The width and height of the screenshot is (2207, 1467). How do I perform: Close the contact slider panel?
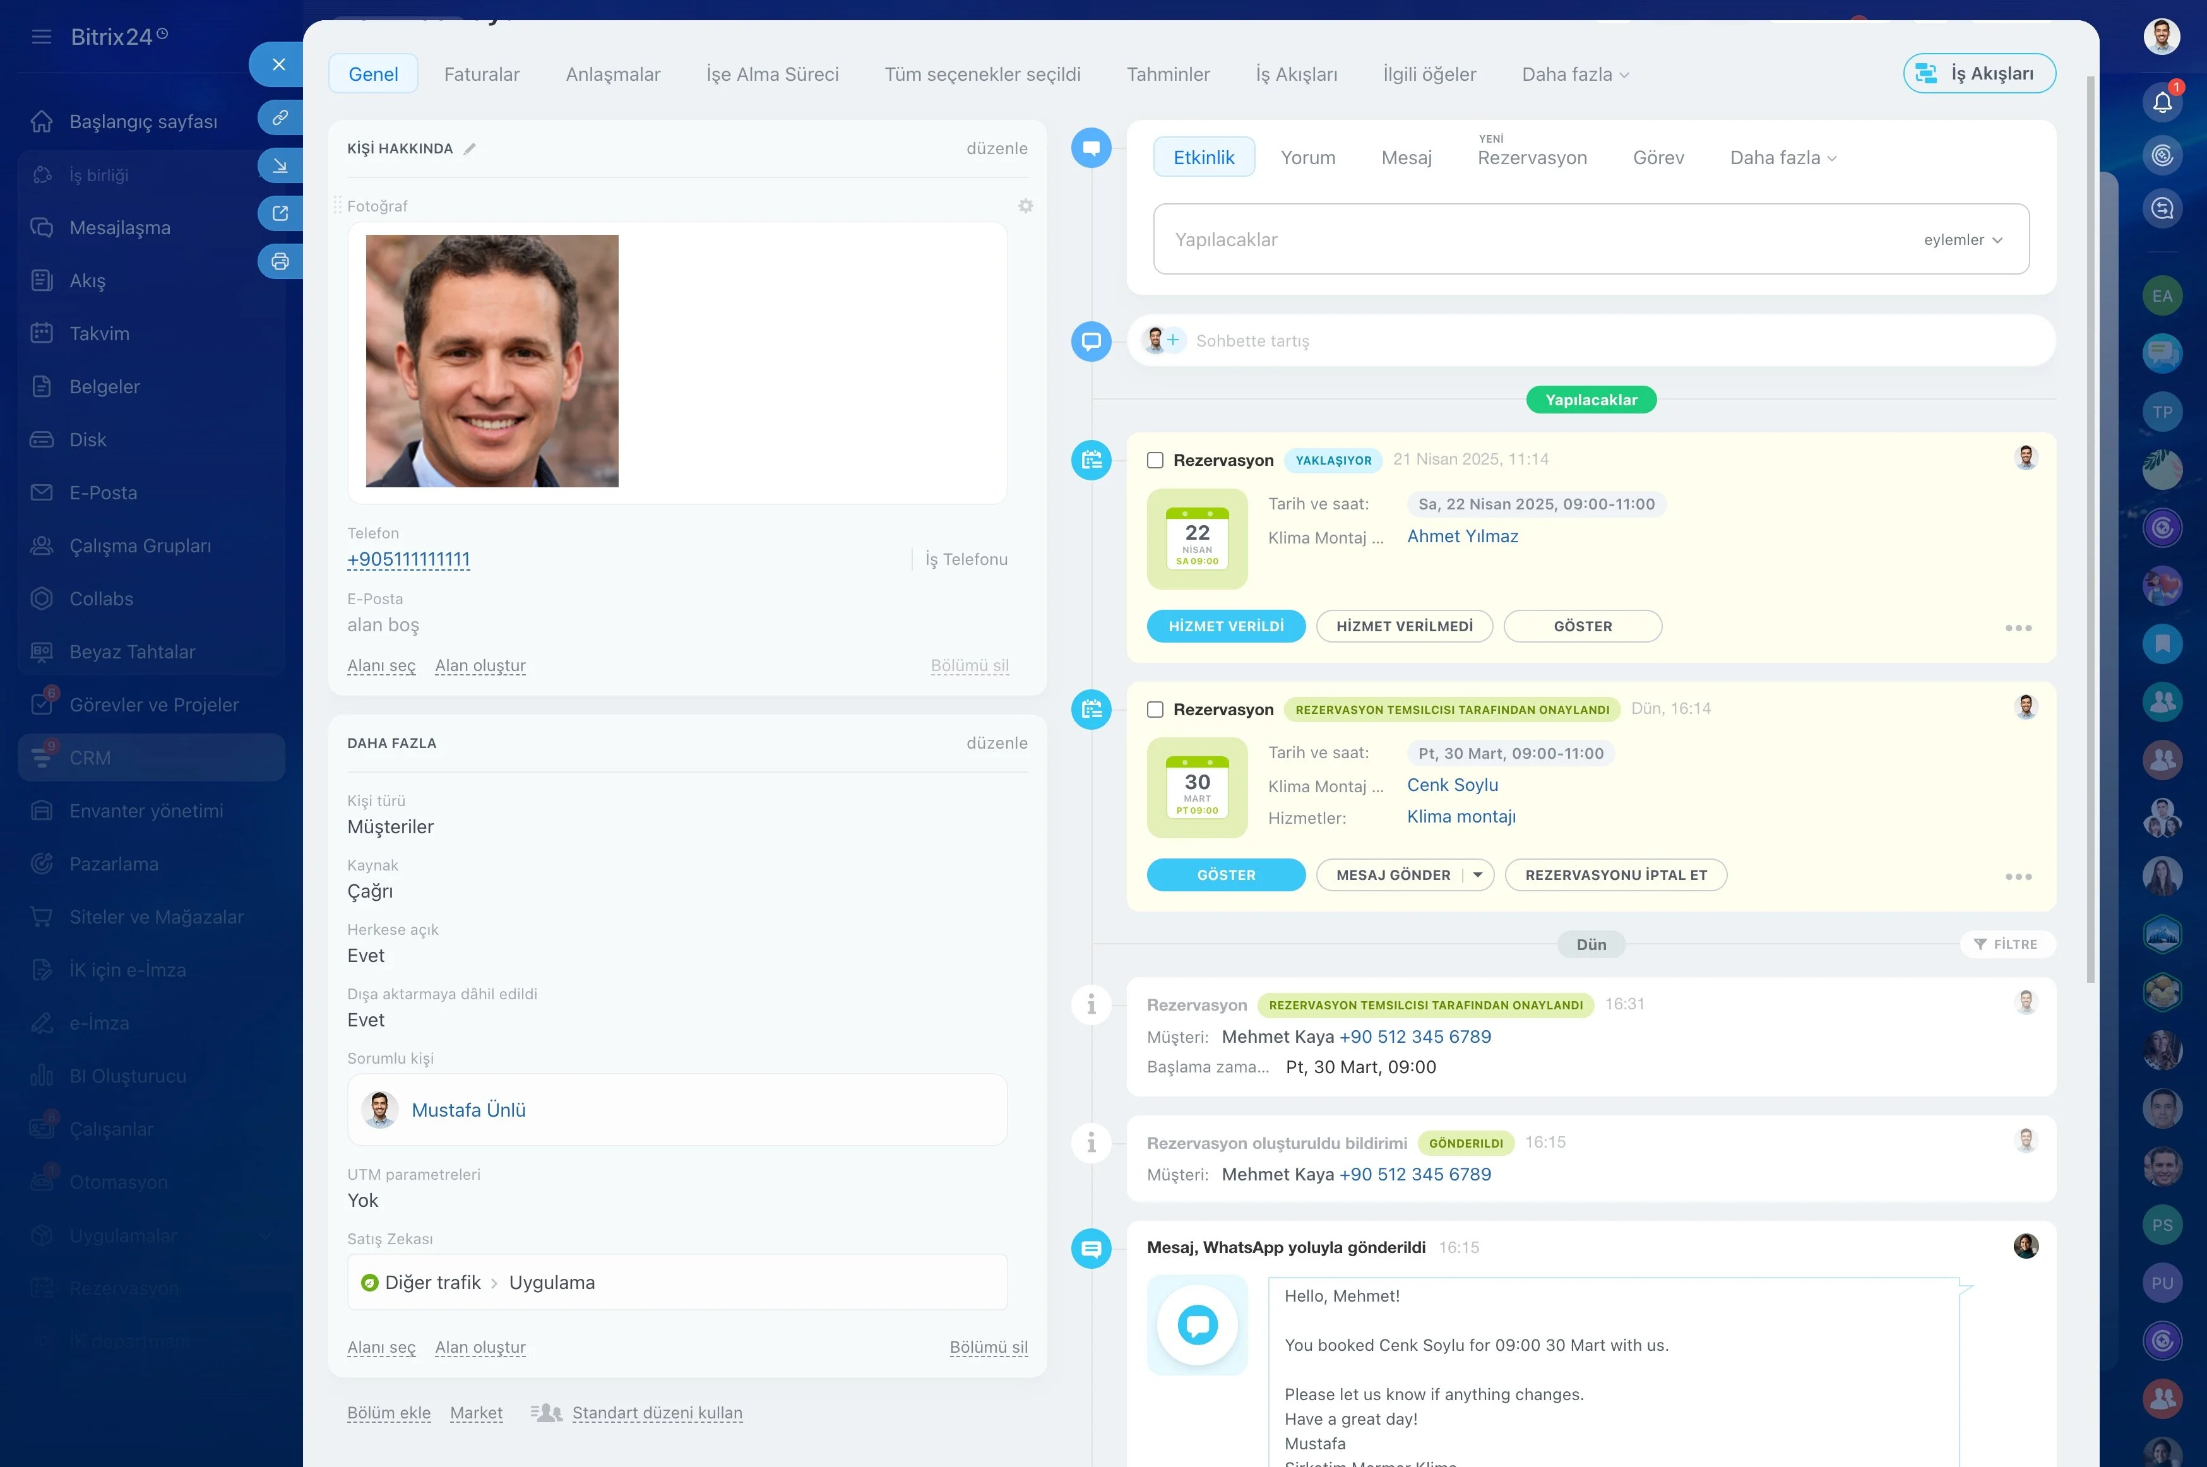tap(278, 64)
